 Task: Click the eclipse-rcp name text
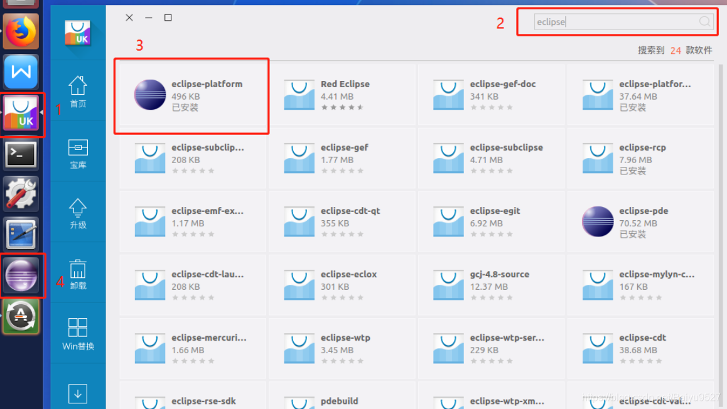(642, 148)
